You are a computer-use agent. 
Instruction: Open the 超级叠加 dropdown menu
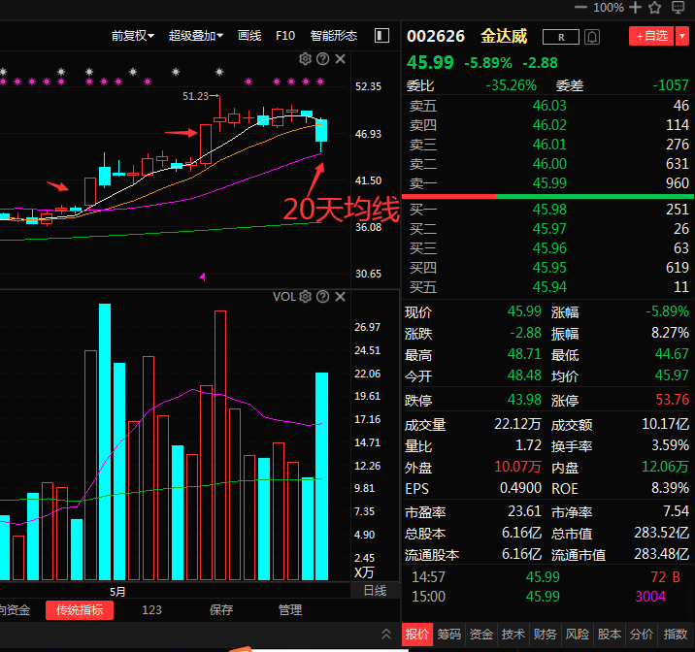(195, 36)
